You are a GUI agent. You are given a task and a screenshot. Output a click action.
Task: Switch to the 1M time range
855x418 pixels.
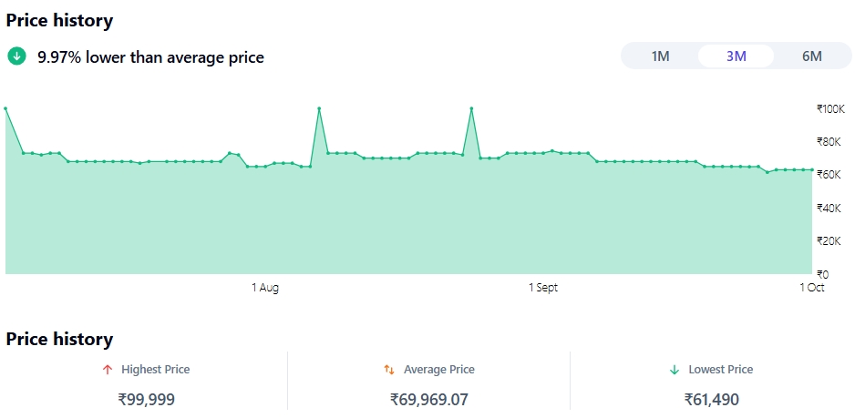point(660,56)
